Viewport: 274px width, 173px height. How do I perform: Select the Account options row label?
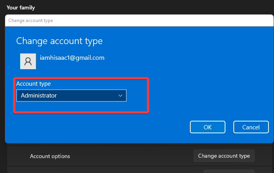pyautogui.click(x=50, y=156)
